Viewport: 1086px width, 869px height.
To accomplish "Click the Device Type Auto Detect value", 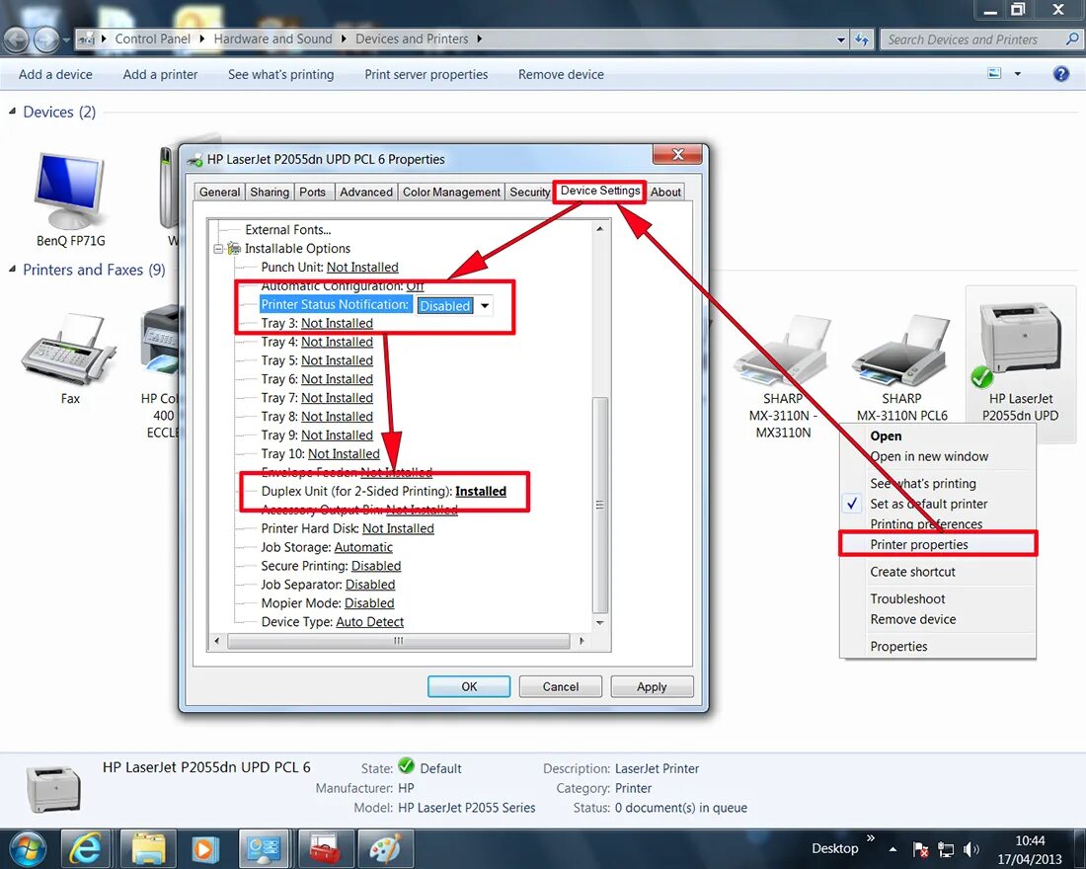I will click(x=370, y=621).
